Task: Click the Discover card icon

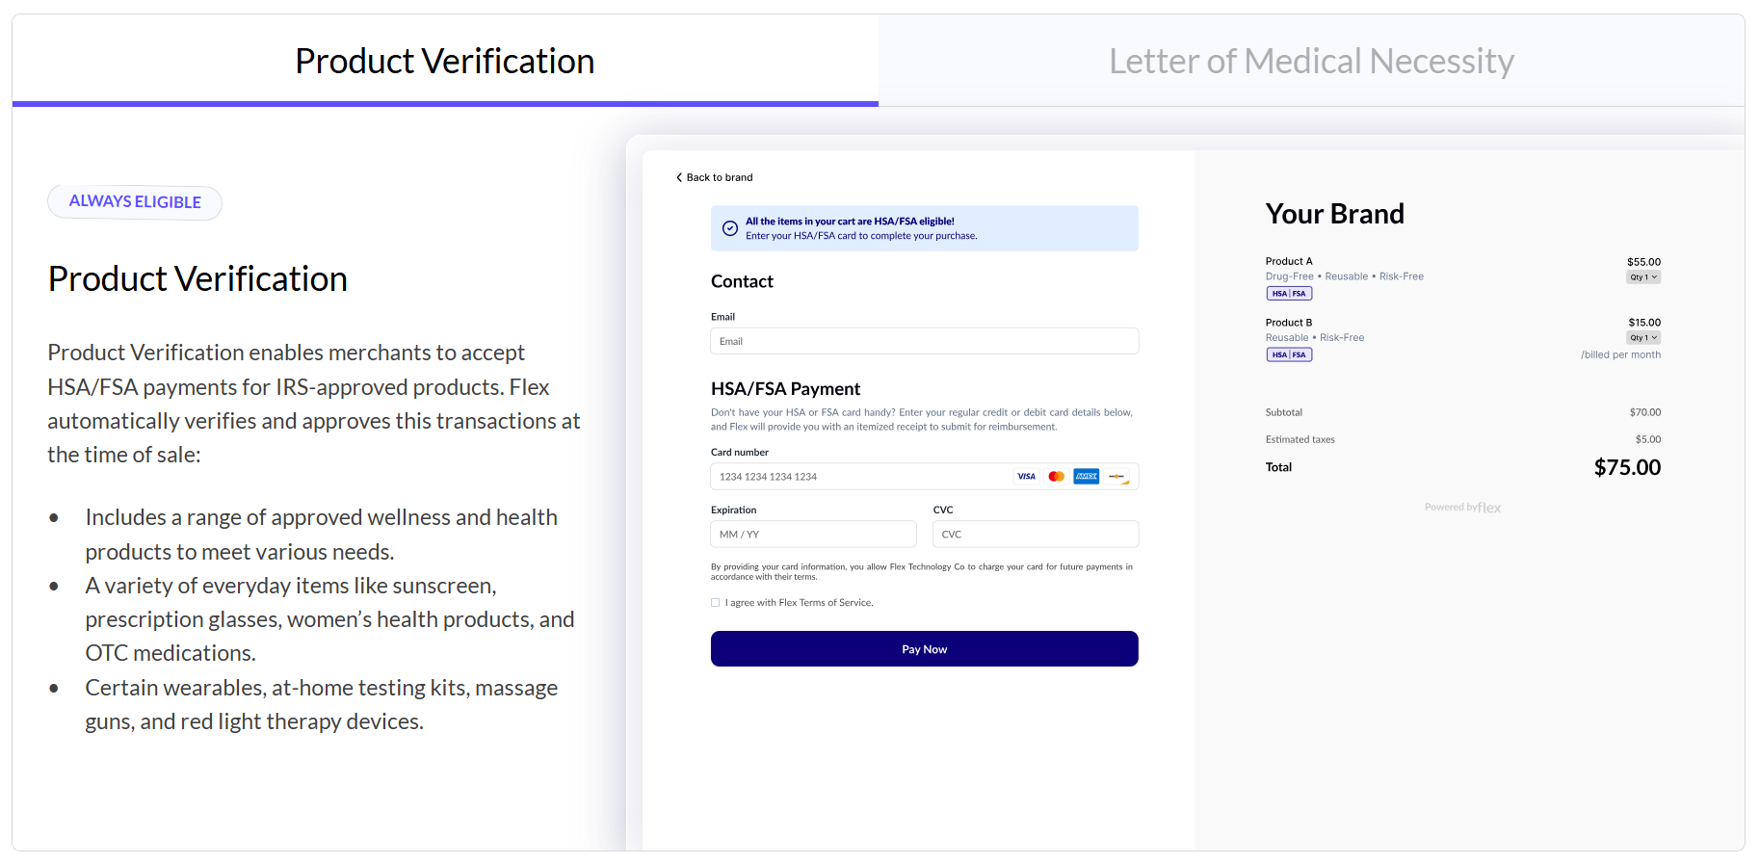Action: 1117,477
